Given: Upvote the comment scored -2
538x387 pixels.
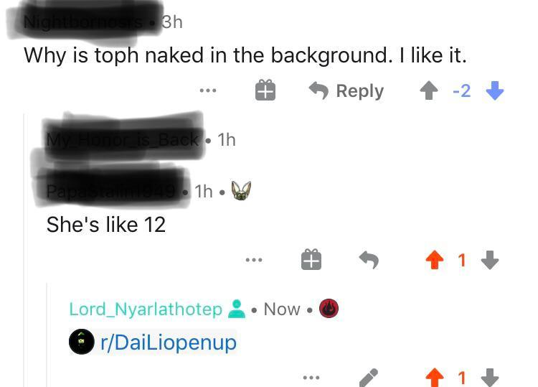Looking at the screenshot, I should (x=429, y=90).
